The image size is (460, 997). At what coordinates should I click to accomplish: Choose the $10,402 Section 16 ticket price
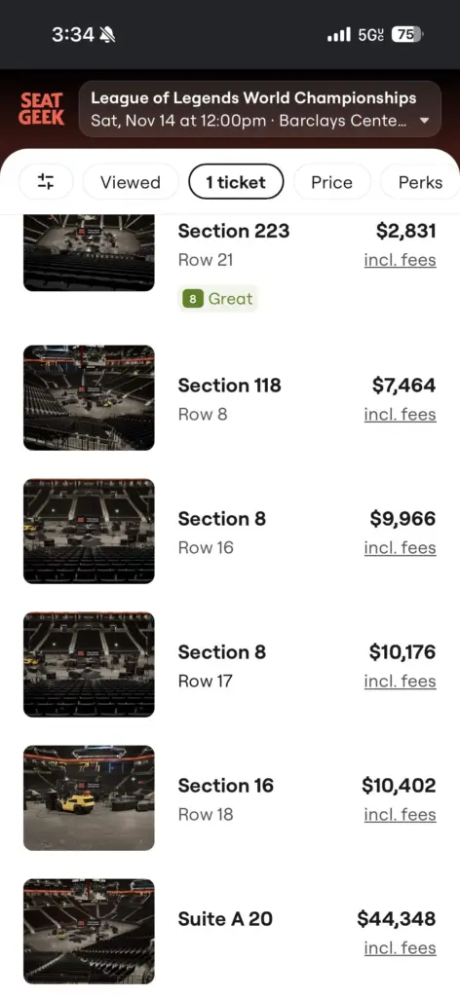click(399, 786)
